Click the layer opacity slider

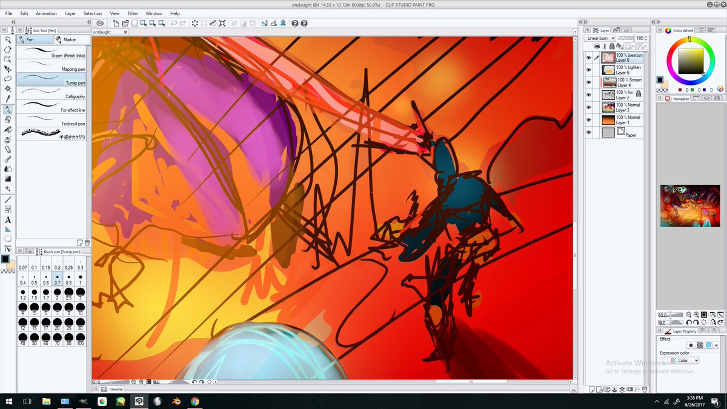pyautogui.click(x=626, y=38)
